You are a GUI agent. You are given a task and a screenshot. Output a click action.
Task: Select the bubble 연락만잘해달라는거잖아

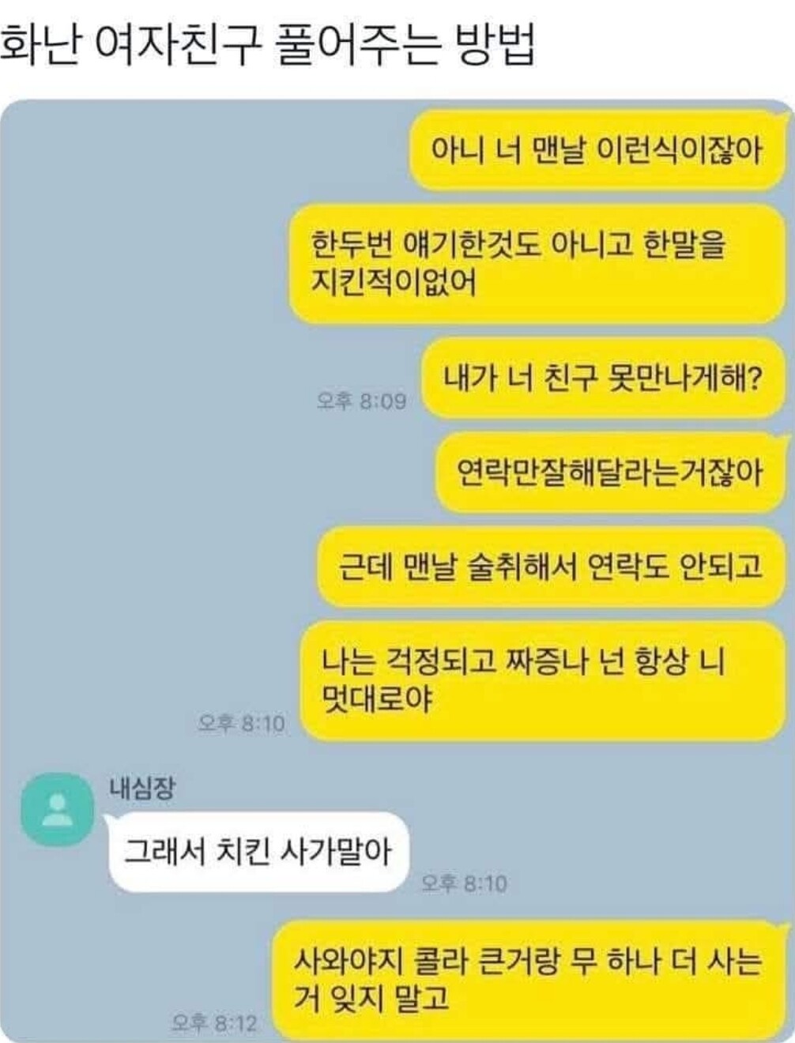click(x=611, y=473)
